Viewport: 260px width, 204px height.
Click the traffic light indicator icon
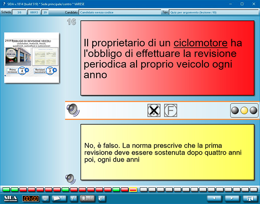pyautogui.click(x=244, y=110)
